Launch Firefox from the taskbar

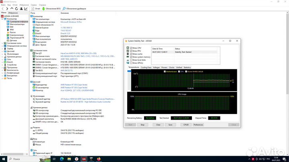(x=99, y=159)
